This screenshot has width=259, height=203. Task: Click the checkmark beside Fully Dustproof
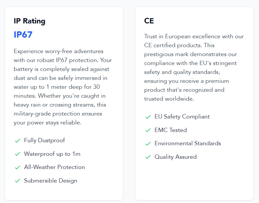click(x=17, y=141)
